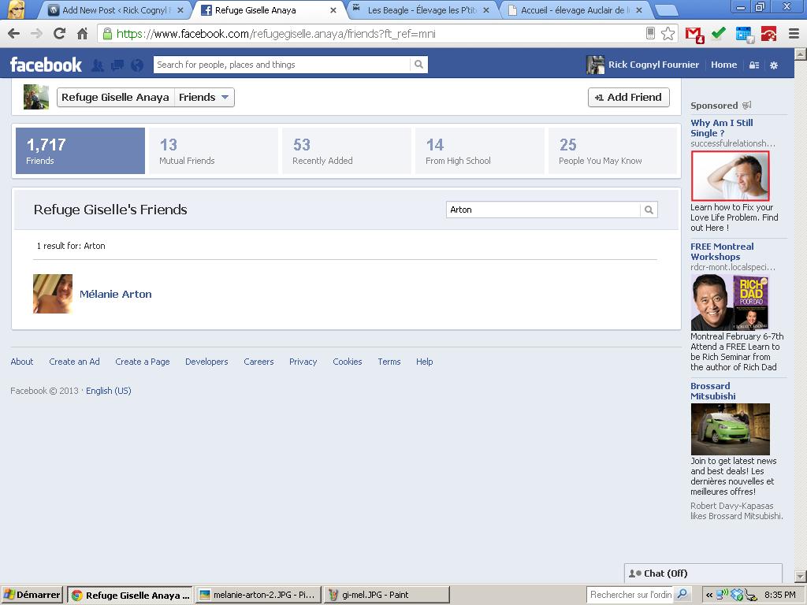Click the Help footer link
The height and width of the screenshot is (605, 807).
pos(425,362)
